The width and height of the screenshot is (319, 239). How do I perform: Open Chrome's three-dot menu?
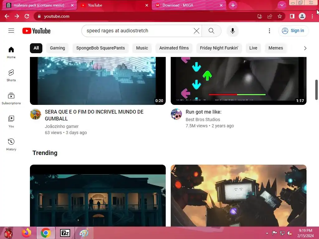[x=312, y=16]
